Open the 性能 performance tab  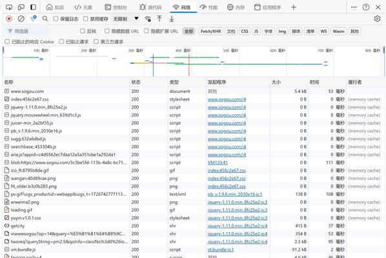(208, 7)
